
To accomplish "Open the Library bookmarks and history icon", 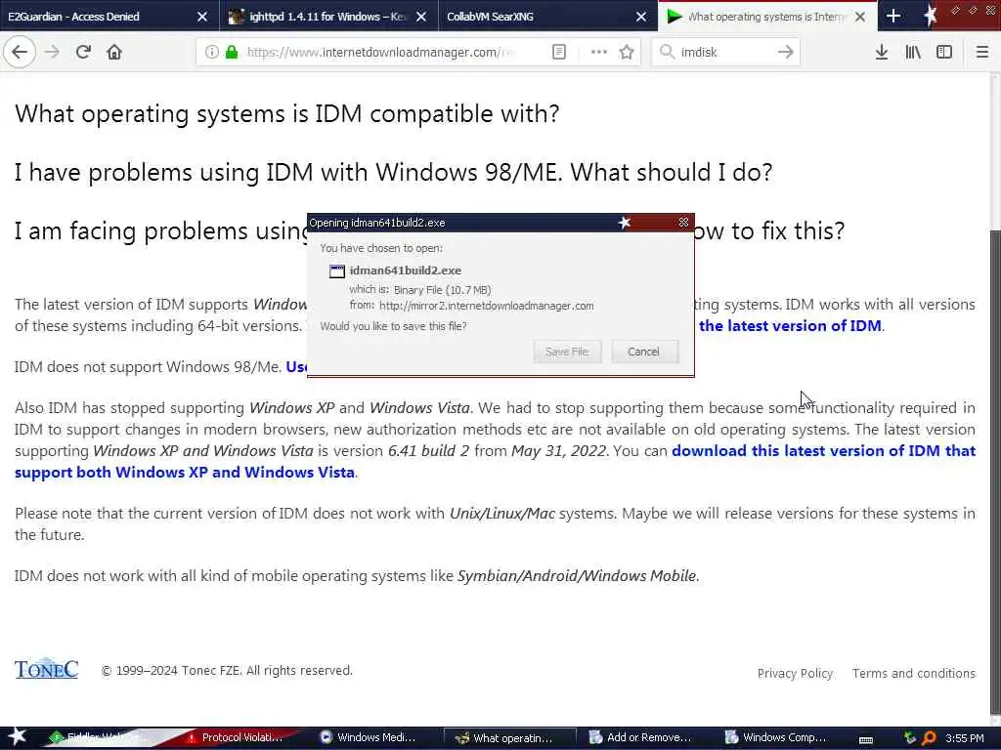I will (913, 53).
